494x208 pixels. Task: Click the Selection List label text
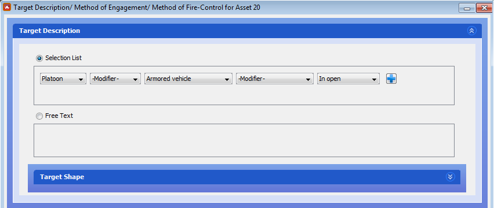point(63,58)
